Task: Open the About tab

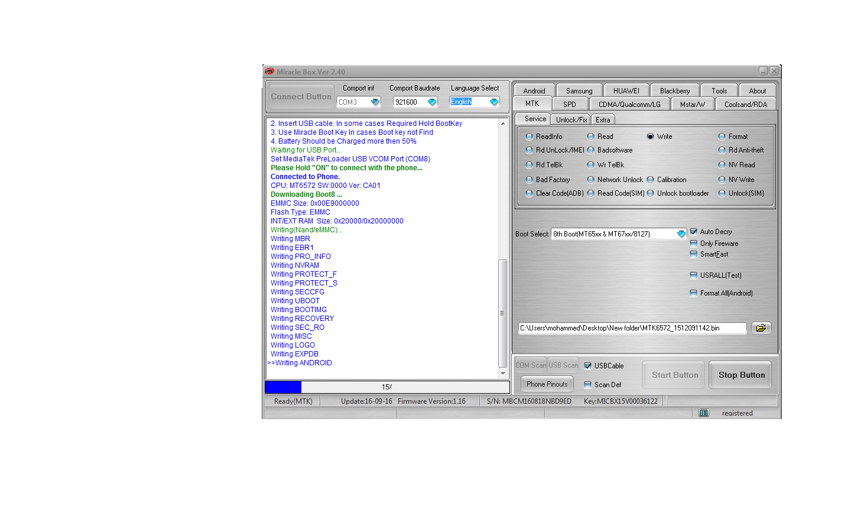Action: tap(758, 90)
